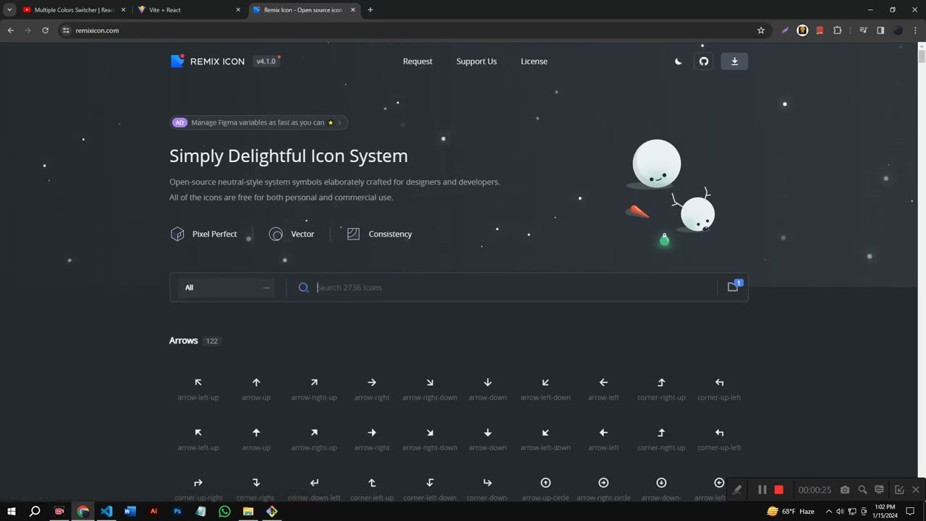926x521 pixels.
Task: Open the Chrome extensions puzzle menu
Action: click(x=837, y=30)
